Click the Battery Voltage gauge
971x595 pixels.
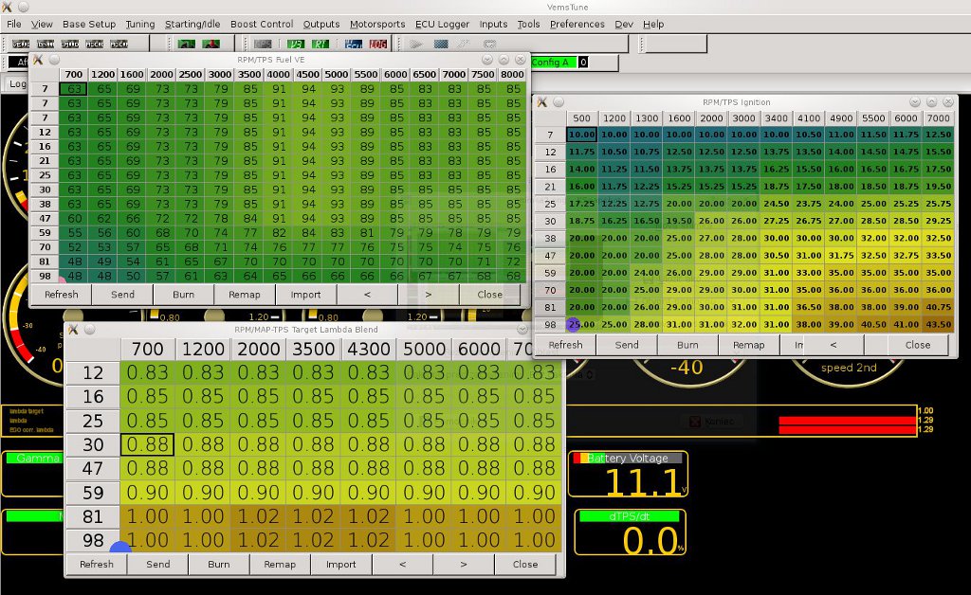click(x=628, y=474)
